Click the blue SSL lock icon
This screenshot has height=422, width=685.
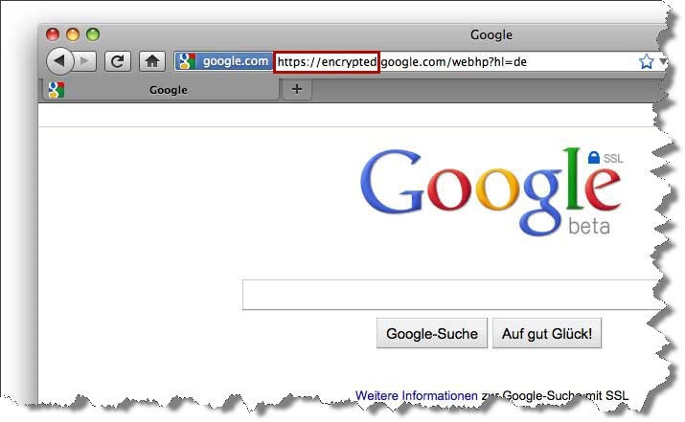(x=593, y=158)
